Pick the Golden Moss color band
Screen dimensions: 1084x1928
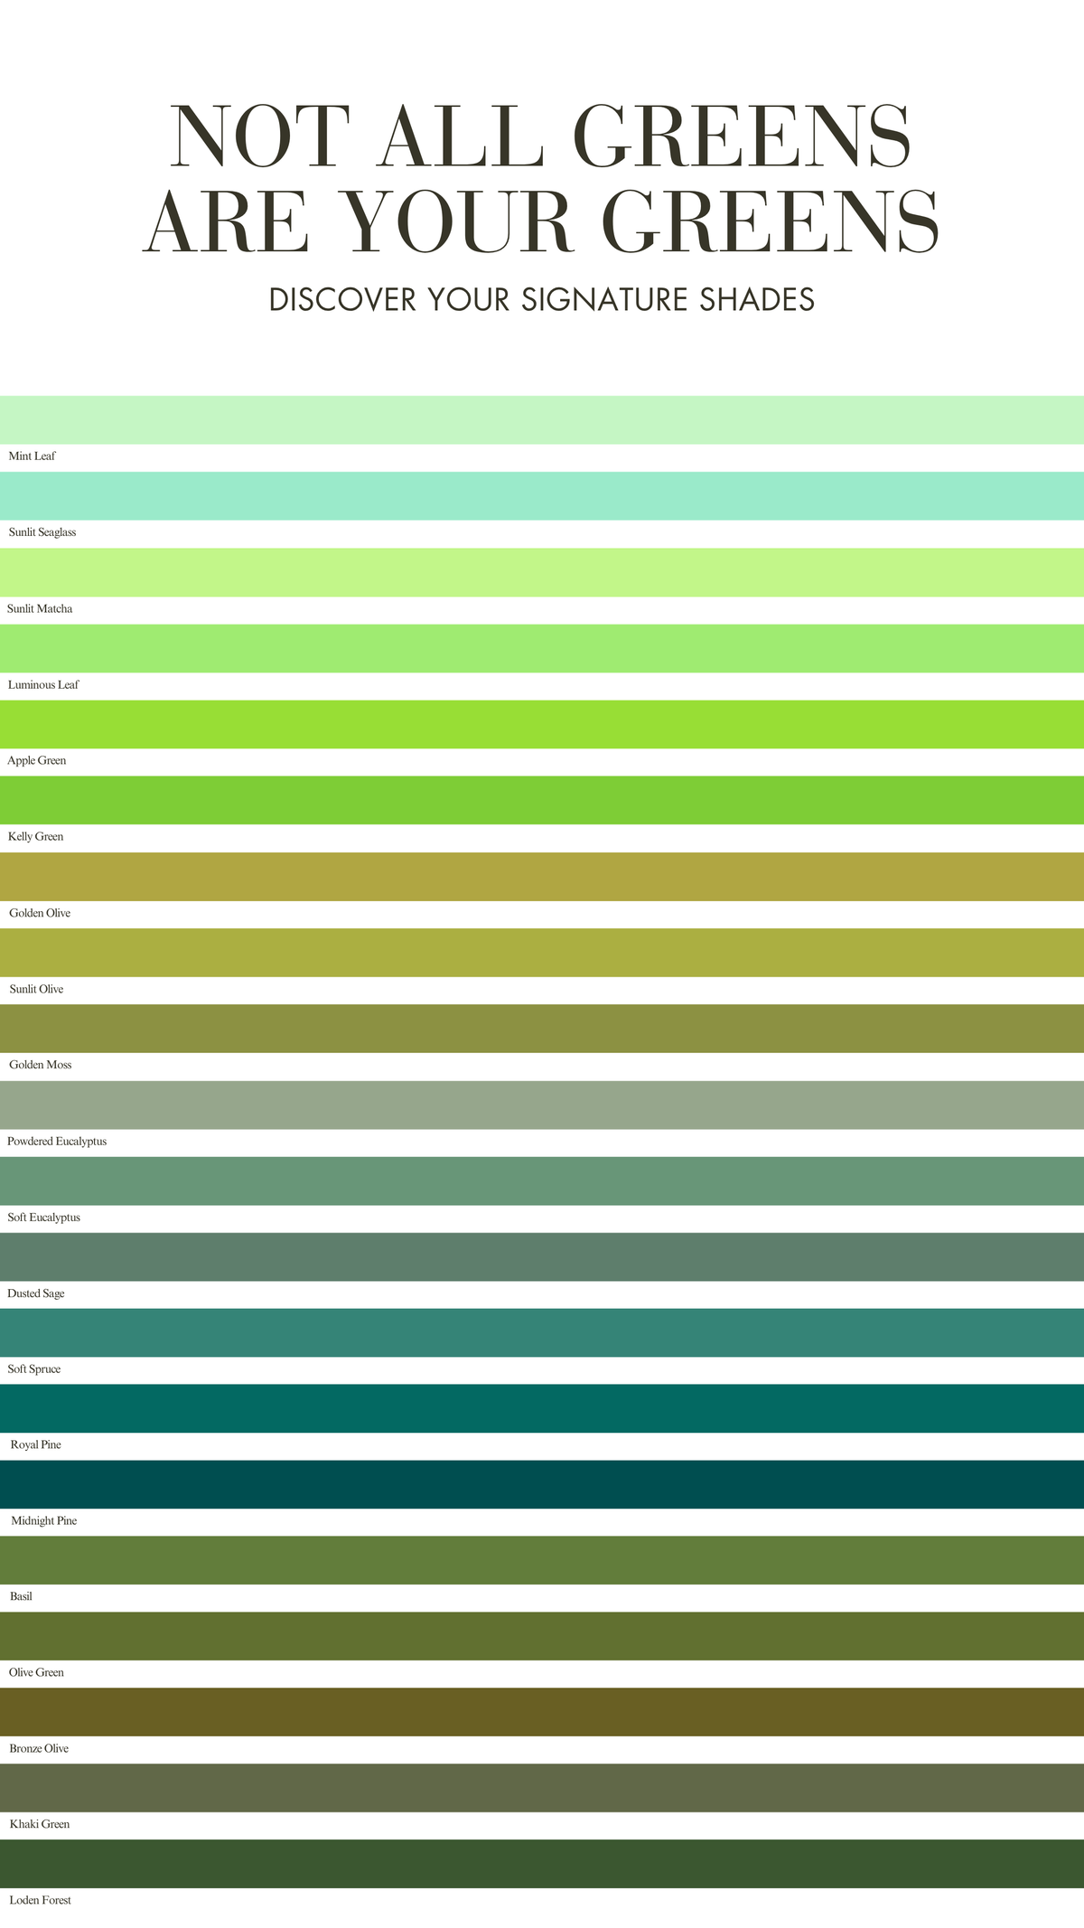pos(542,1029)
